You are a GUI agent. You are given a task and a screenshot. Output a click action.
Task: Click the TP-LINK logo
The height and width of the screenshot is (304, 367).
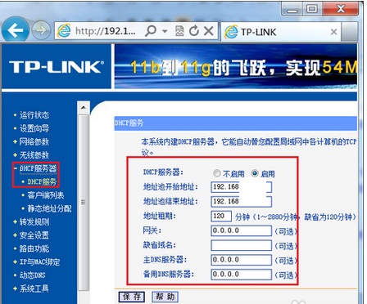(x=57, y=67)
